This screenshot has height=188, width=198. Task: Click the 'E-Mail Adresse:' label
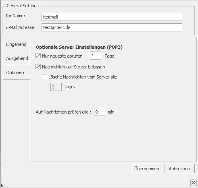[x=21, y=27]
